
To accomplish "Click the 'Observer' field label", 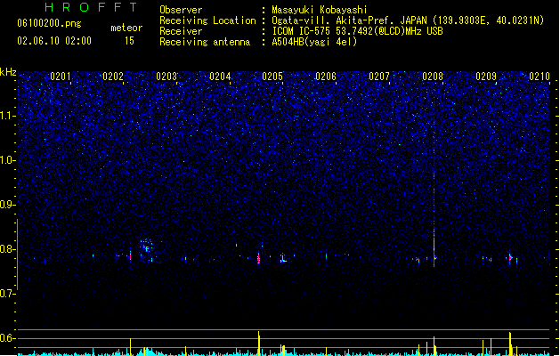I will (181, 10).
